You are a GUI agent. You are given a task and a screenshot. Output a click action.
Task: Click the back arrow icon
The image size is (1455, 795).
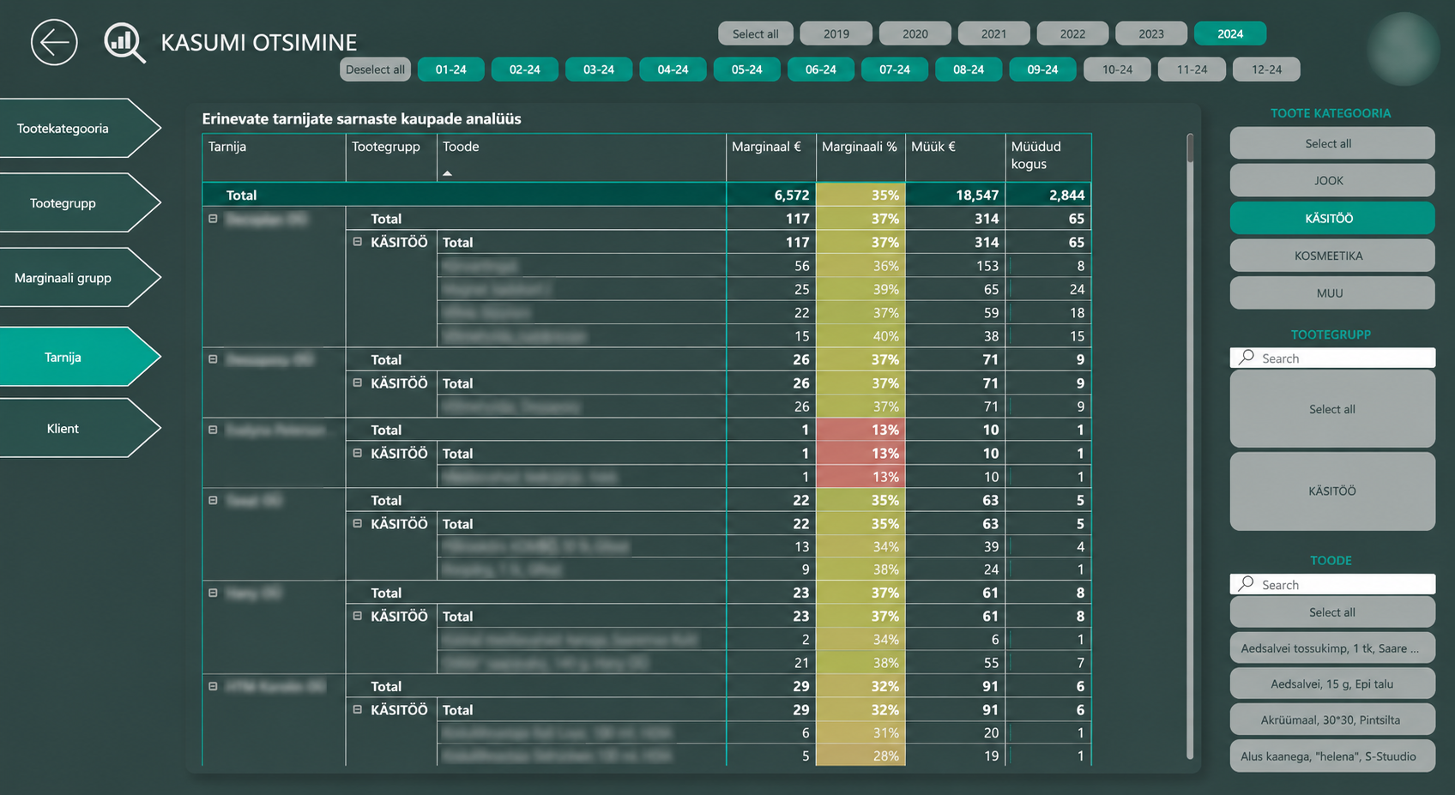tap(54, 42)
